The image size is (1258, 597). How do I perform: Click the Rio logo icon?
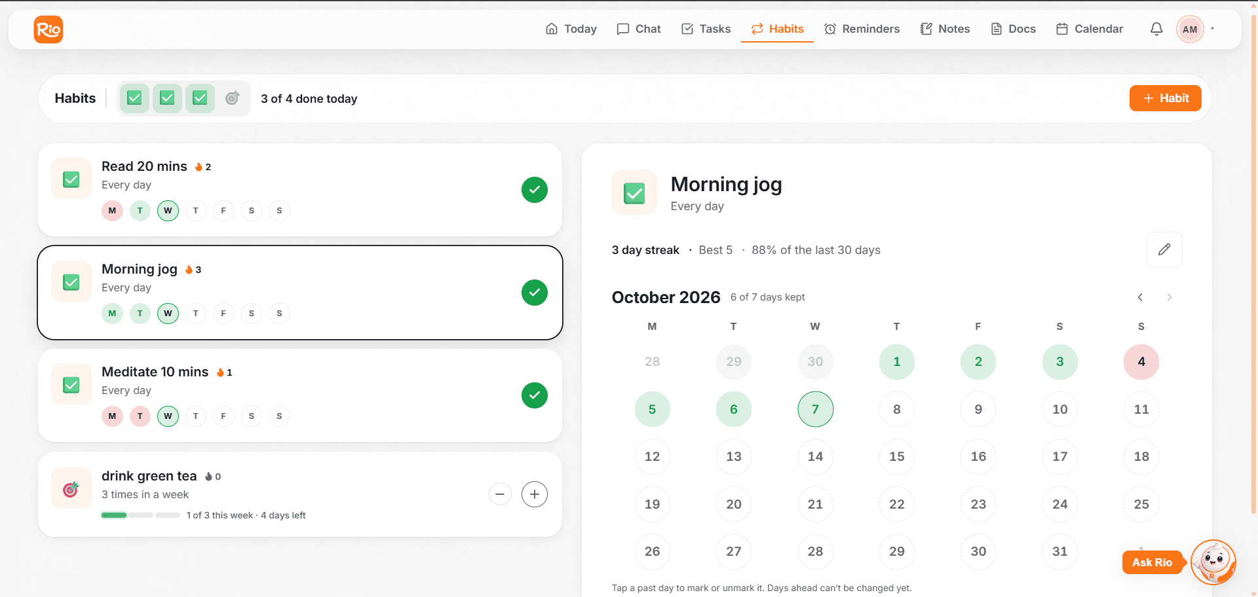[48, 29]
